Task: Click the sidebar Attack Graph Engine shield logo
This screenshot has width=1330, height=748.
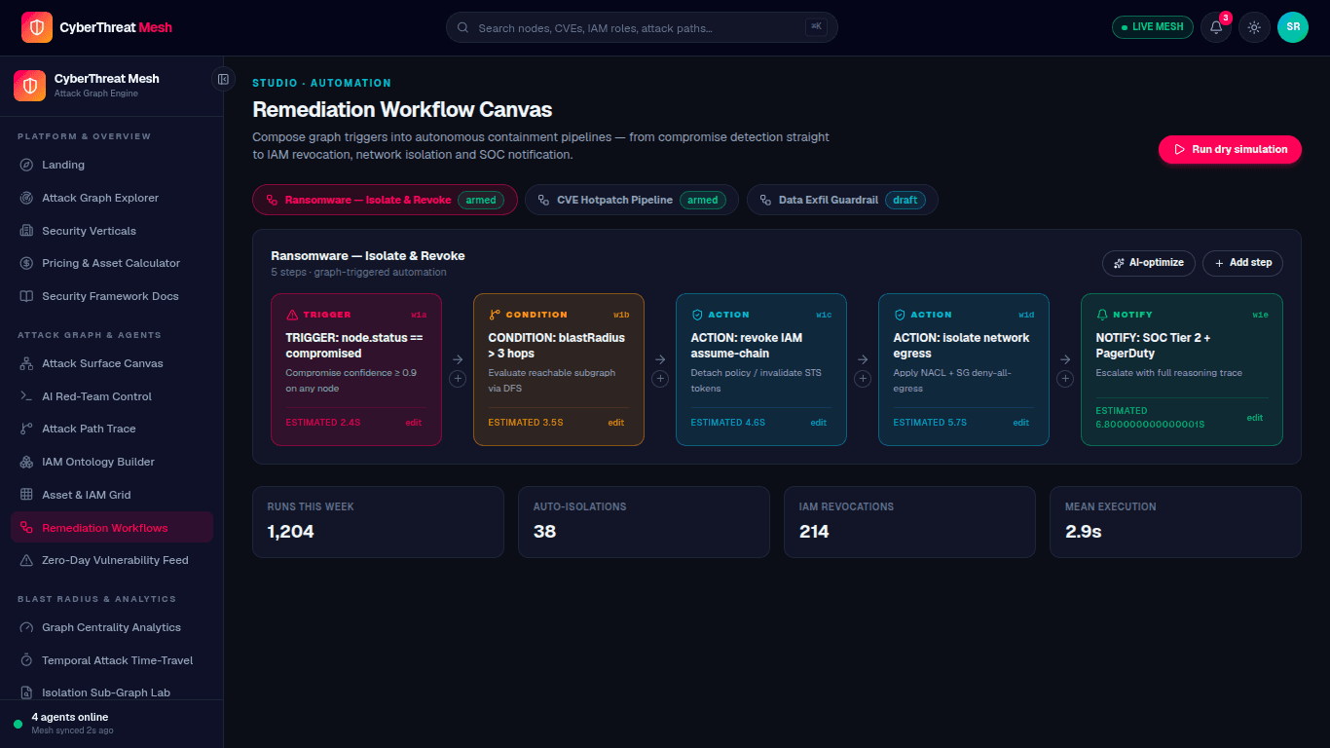Action: point(29,86)
